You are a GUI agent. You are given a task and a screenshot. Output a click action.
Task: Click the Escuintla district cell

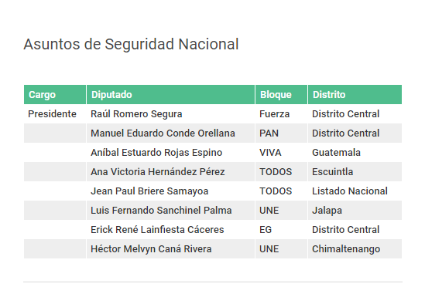(x=333, y=172)
